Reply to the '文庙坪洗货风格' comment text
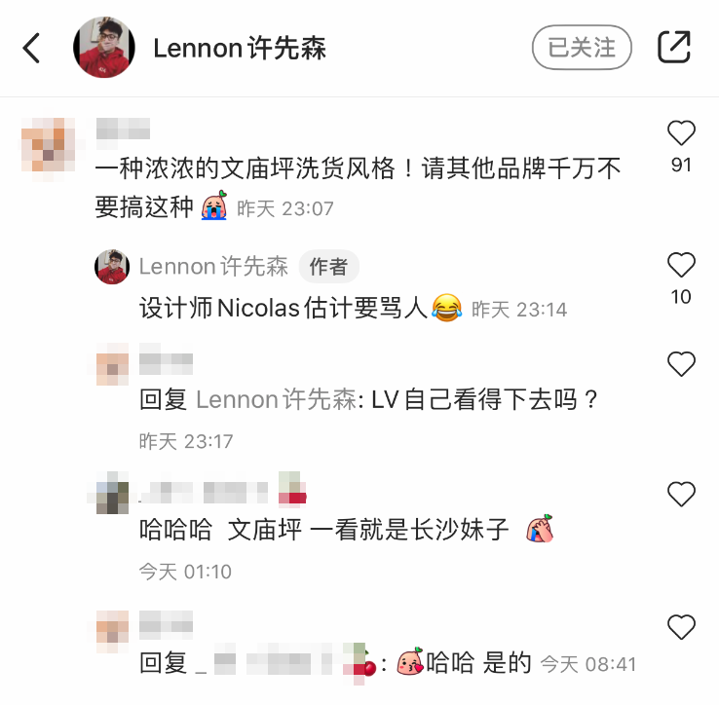719x705 pixels. point(358,188)
